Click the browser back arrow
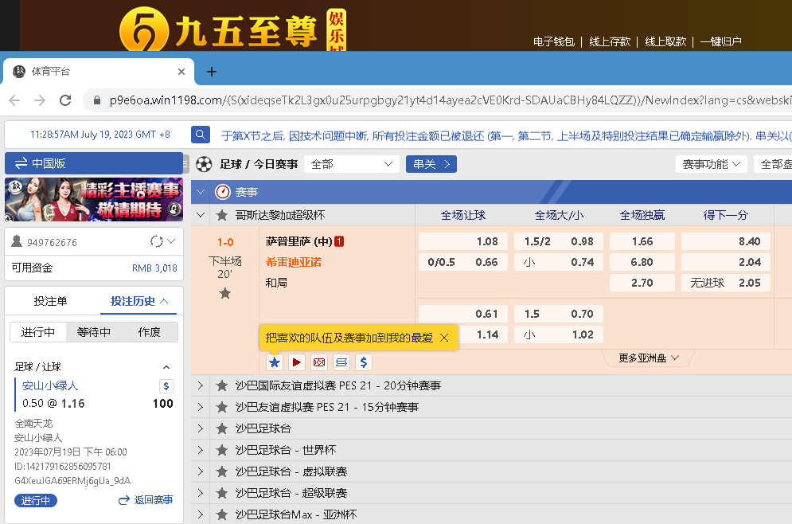The width and height of the screenshot is (792, 524). [14, 100]
